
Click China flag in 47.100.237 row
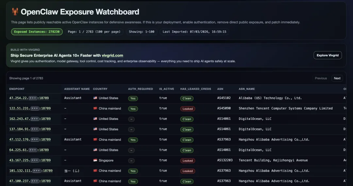click(95, 181)
